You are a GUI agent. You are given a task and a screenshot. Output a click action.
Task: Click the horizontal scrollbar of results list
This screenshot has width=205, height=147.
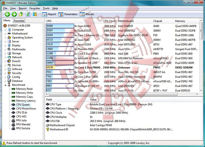point(113,94)
